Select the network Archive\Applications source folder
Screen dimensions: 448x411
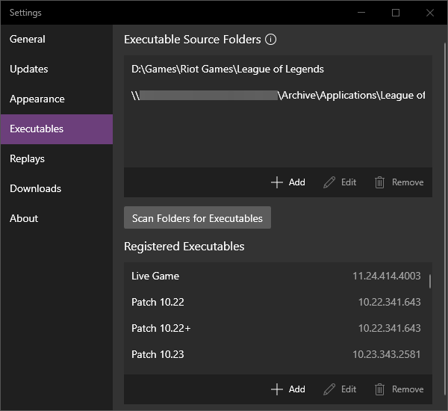click(278, 95)
